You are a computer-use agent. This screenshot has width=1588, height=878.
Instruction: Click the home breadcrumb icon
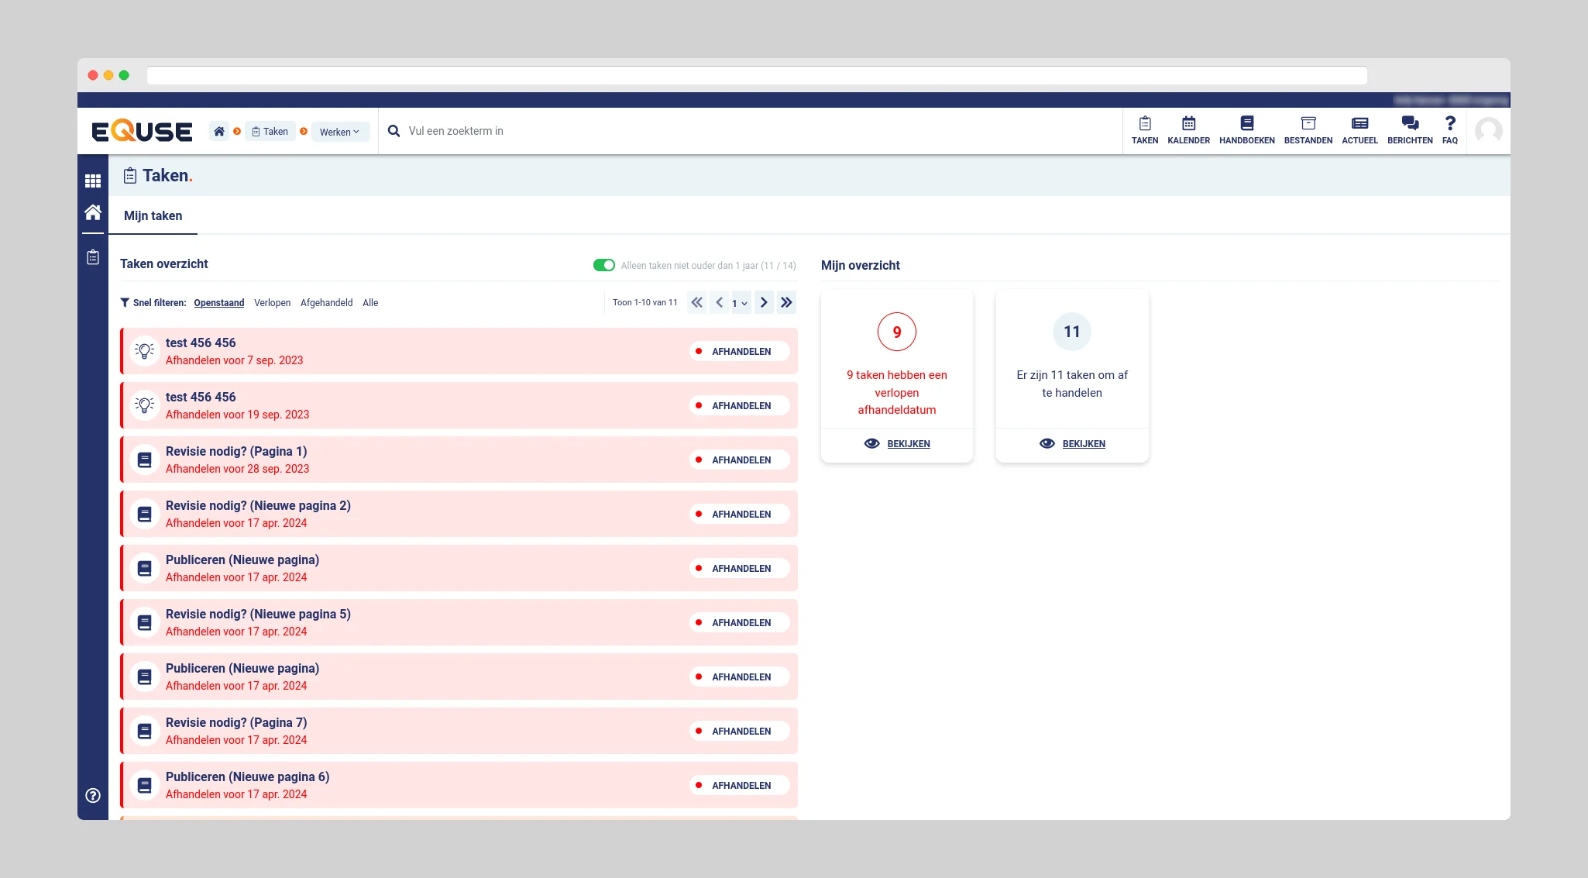click(219, 132)
